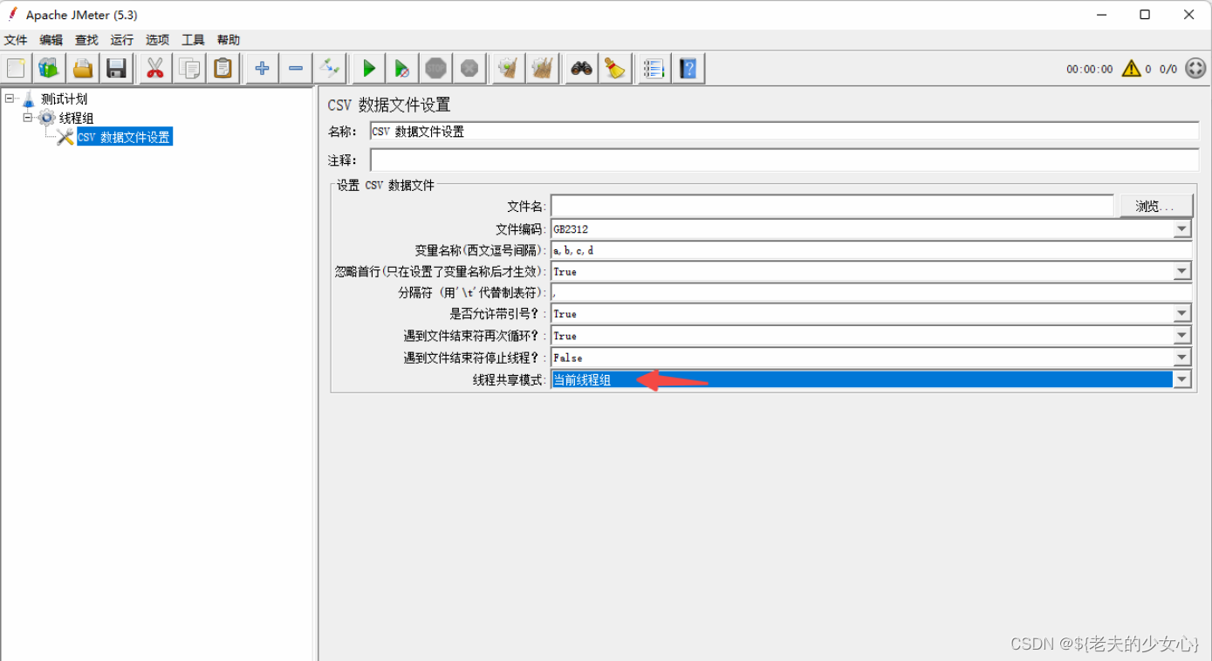Image resolution: width=1212 pixels, height=661 pixels.
Task: Open the 选项 menu
Action: [158, 40]
